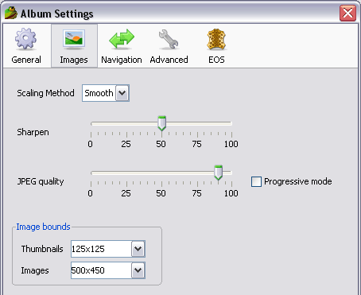Set Sharpen slider track at 75
Viewport: 361px width, 295px height.
point(197,123)
